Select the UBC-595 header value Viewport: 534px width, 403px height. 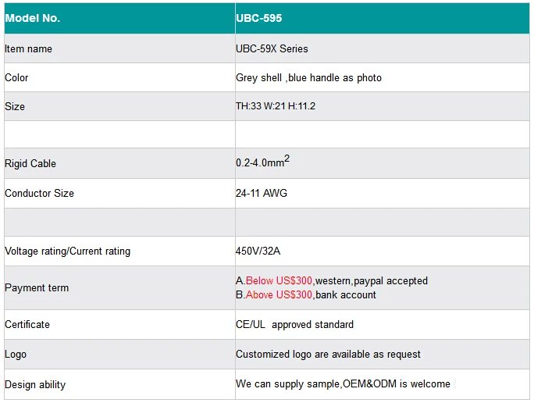point(259,18)
